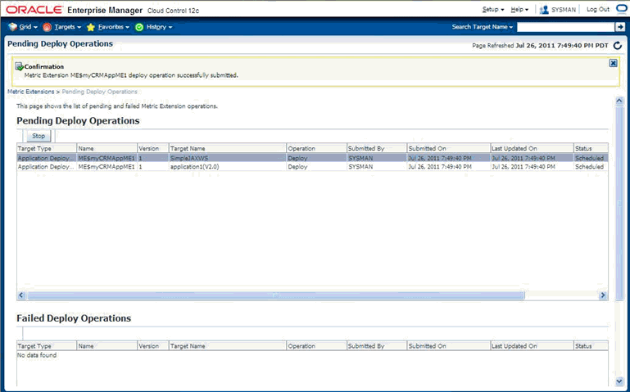The height and width of the screenshot is (392, 630).
Task: Sort pending table by Target Type column
Action: coord(46,148)
